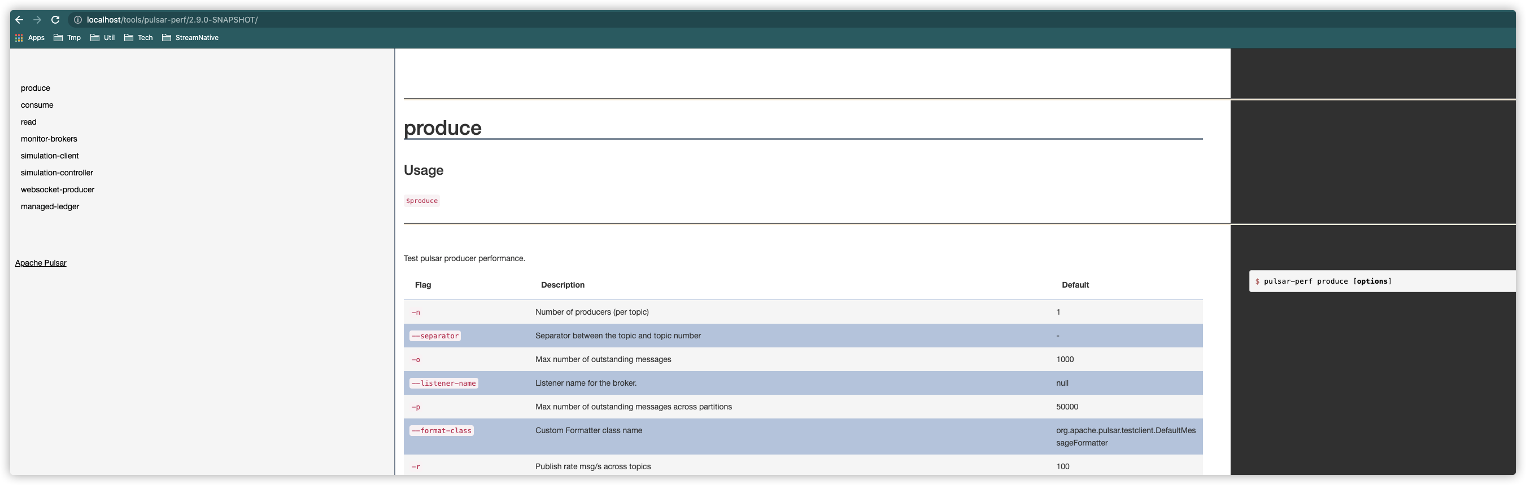Click the Description column header
The image size is (1526, 485).
(563, 285)
